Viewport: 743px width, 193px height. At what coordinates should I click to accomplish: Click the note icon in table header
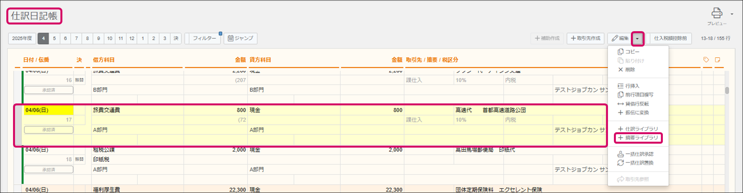[x=717, y=60]
